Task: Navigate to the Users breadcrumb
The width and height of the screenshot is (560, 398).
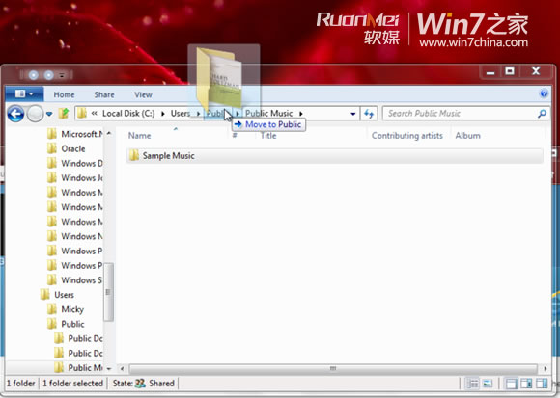Action: [x=181, y=114]
